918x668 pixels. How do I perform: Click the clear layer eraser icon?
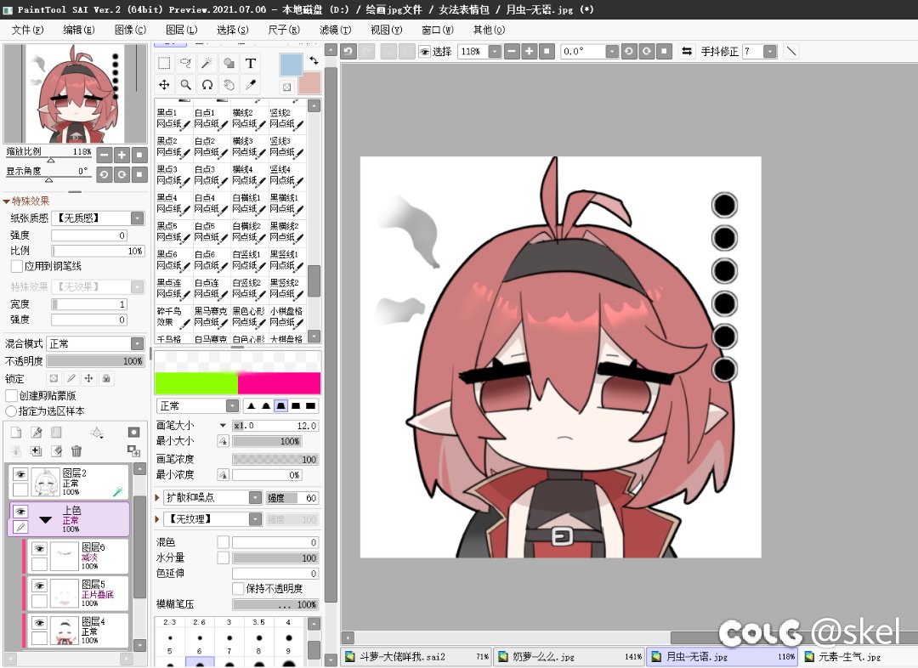[x=56, y=450]
